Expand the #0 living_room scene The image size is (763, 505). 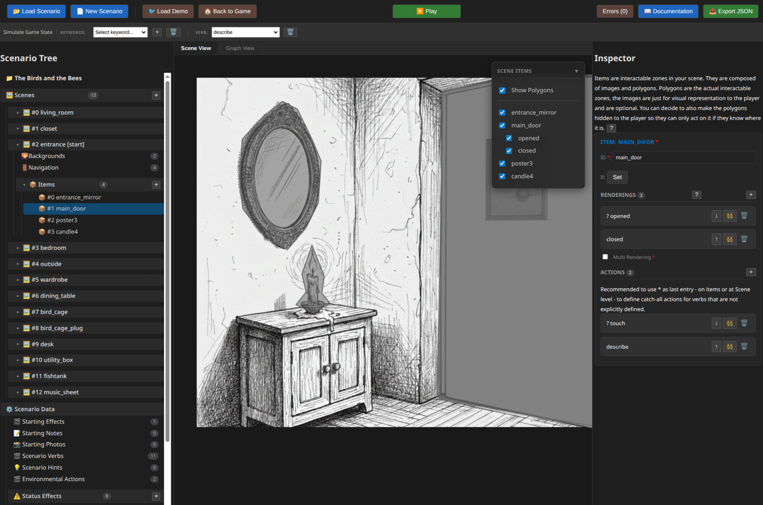pyautogui.click(x=18, y=113)
